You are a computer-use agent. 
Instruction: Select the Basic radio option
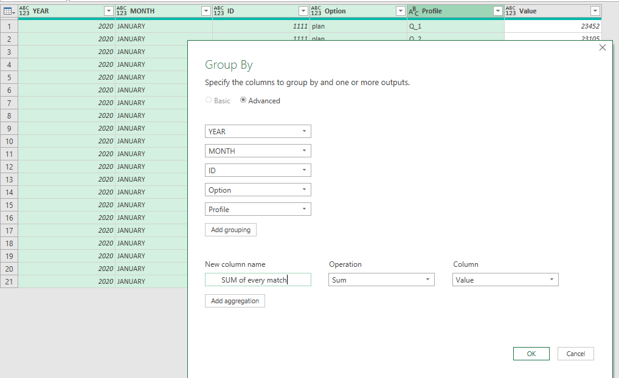tap(209, 100)
